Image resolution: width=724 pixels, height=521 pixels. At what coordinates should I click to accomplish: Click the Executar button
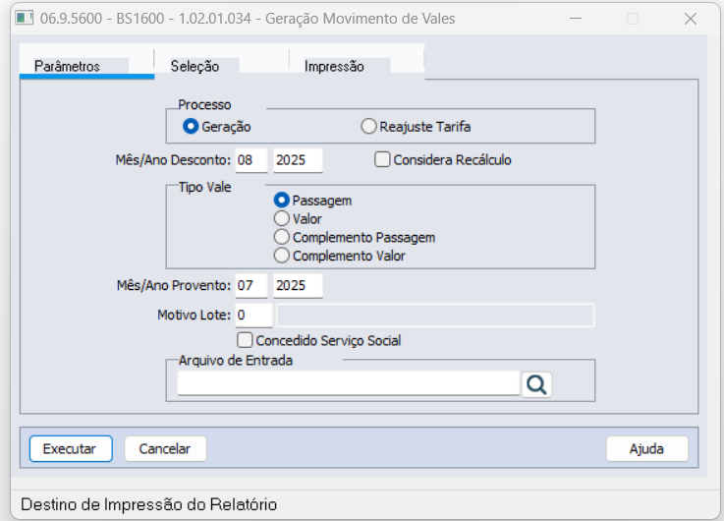[71, 448]
